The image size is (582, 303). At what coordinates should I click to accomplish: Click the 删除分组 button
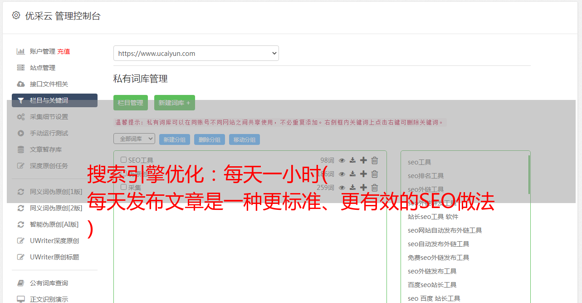tap(210, 139)
